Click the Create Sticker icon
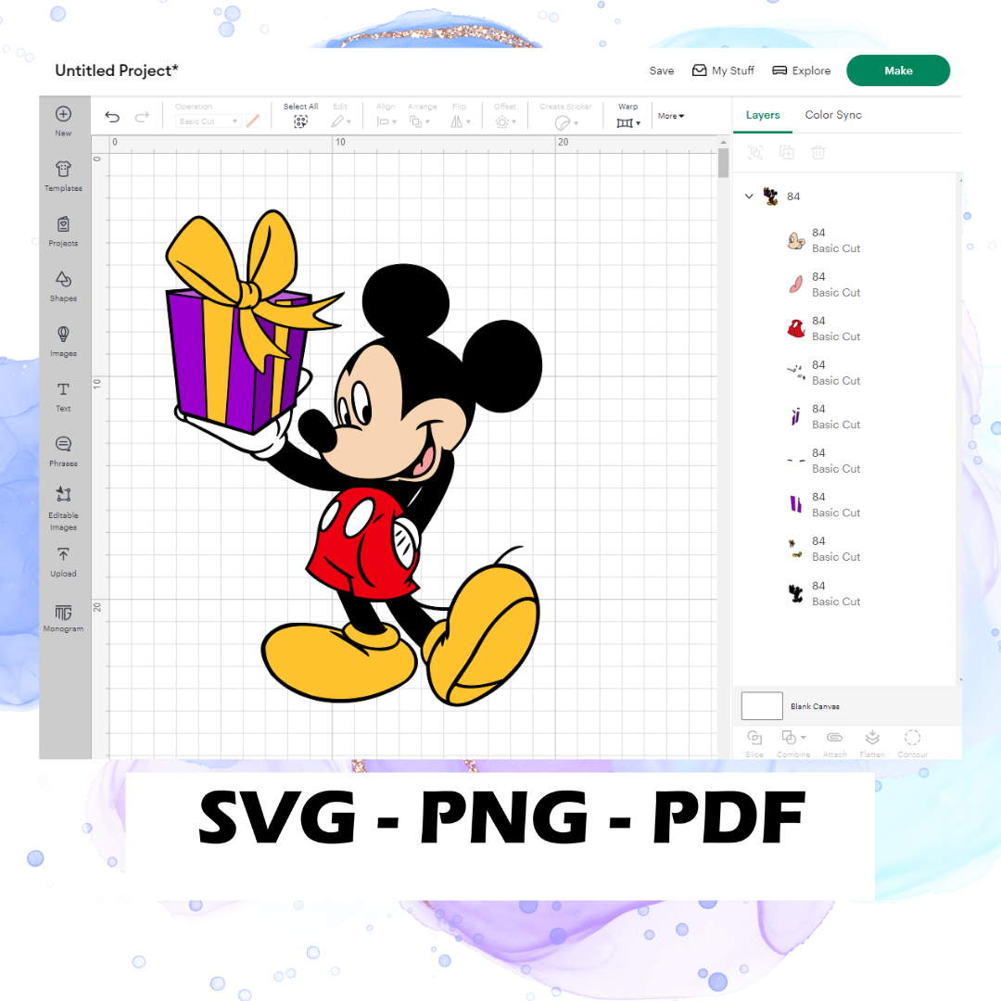Viewport: 1001px width, 1001px height. pos(563,122)
